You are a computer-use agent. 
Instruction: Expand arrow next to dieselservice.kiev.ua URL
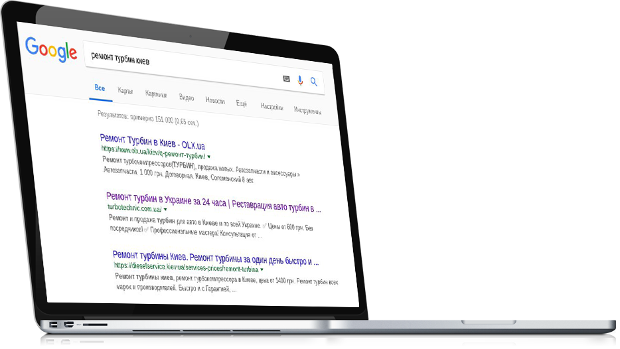[x=262, y=269]
